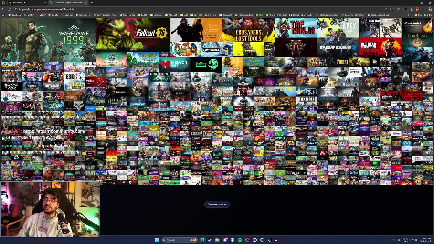Open Microsoft Edge from taskbar
Screen dimensions: 434x244
click(x=202, y=240)
